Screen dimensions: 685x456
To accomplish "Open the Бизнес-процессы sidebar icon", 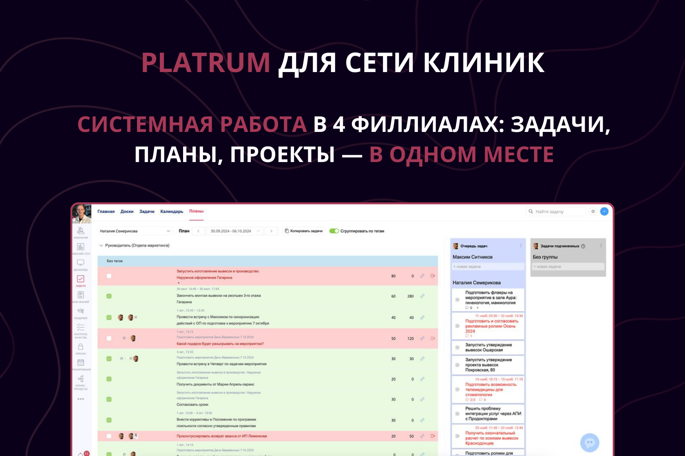I will [x=81, y=382].
